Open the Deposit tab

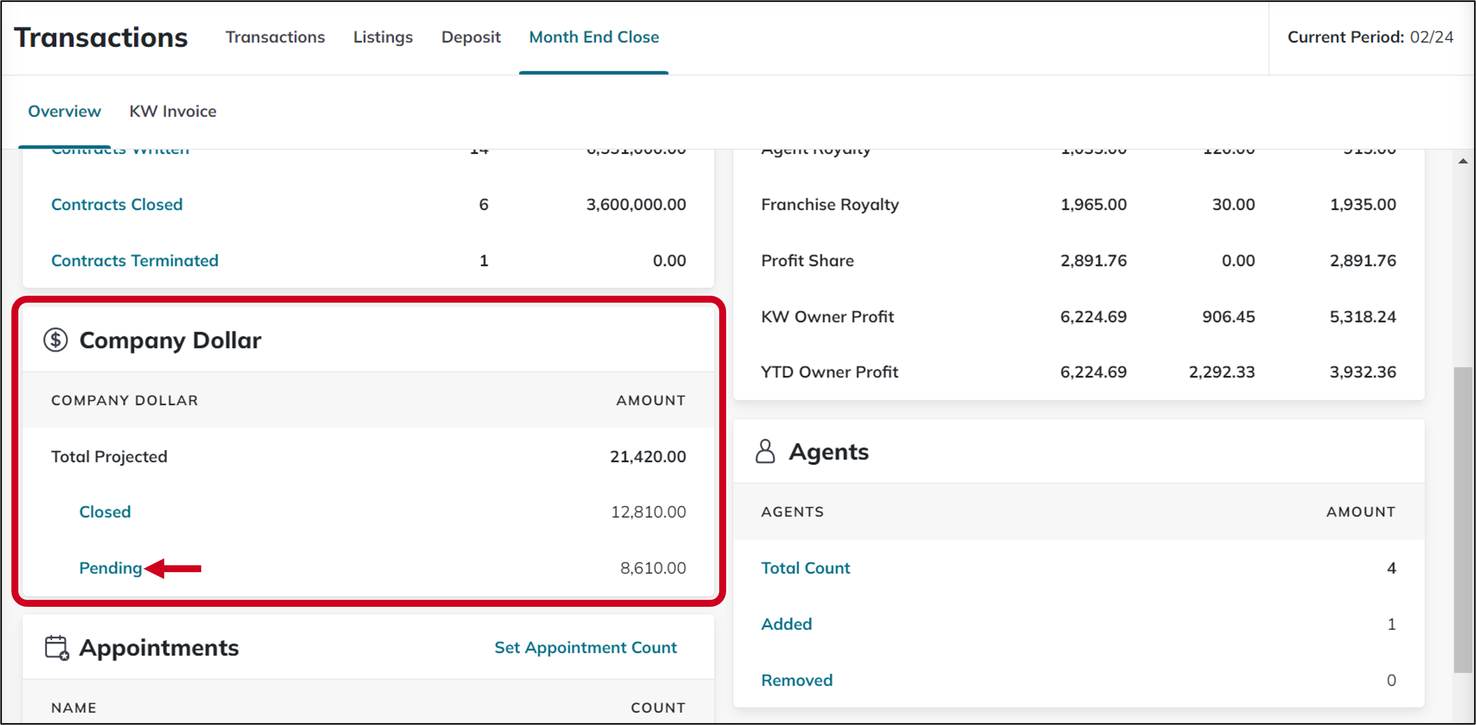470,37
